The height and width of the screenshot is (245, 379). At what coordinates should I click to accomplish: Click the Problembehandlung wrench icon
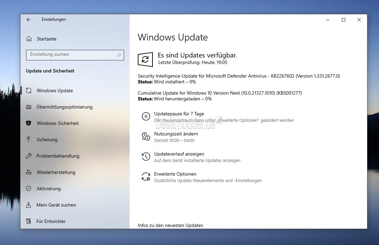coord(29,156)
